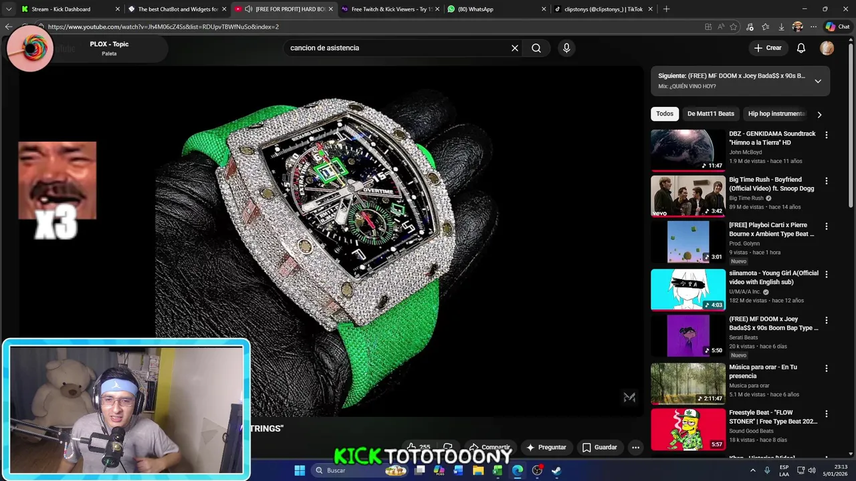The height and width of the screenshot is (481, 856).
Task: Open Windows Start menu
Action: pos(300,470)
